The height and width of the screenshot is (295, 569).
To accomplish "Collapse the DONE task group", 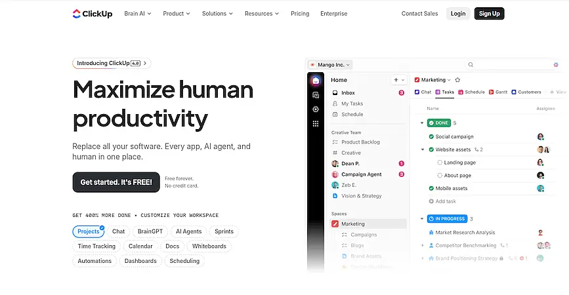I will 422,123.
